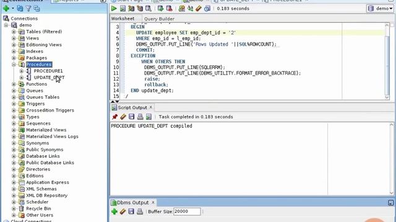Click the Commit toolbar icon
The image size is (396, 222).
coord(160,9)
